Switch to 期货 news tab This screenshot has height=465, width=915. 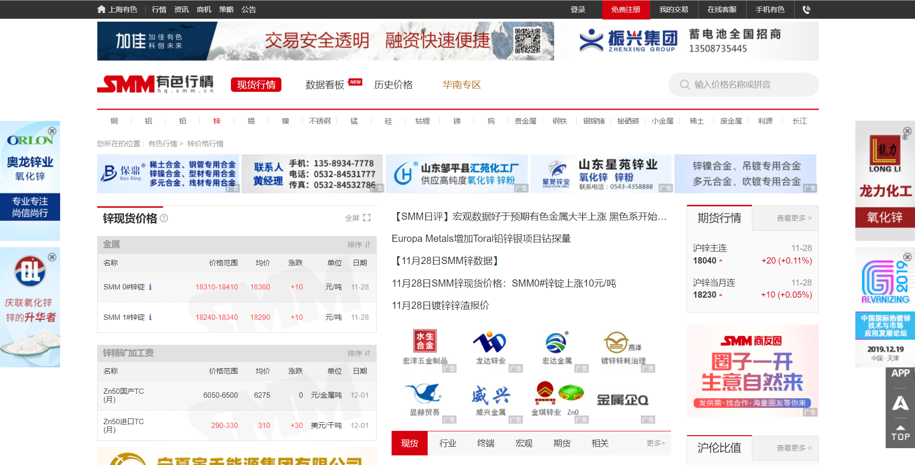(x=562, y=443)
